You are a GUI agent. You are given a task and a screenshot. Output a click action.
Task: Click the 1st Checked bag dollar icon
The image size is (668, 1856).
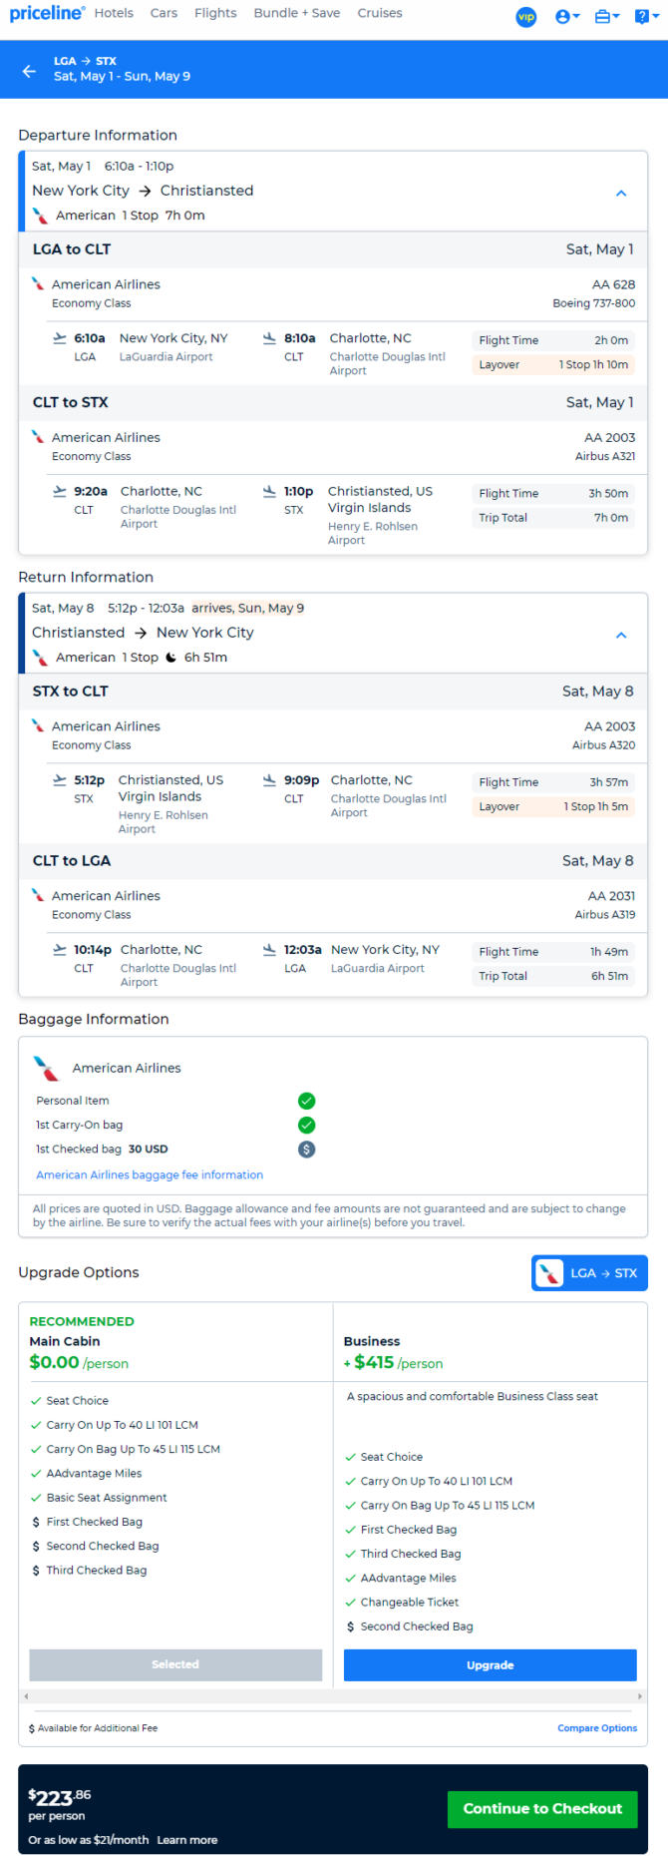pyautogui.click(x=307, y=1150)
